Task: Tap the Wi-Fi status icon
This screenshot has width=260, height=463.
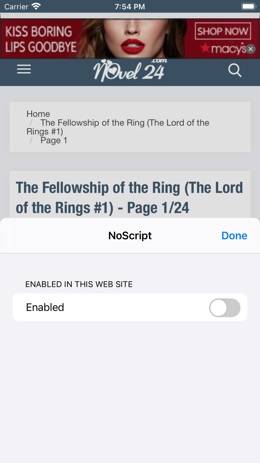Action: [x=36, y=6]
